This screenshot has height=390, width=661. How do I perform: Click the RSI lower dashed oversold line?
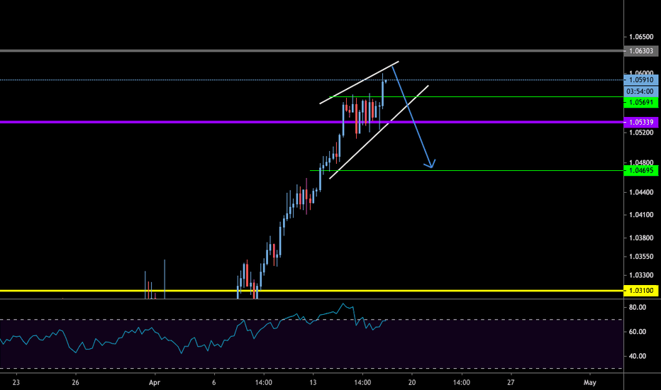312,369
